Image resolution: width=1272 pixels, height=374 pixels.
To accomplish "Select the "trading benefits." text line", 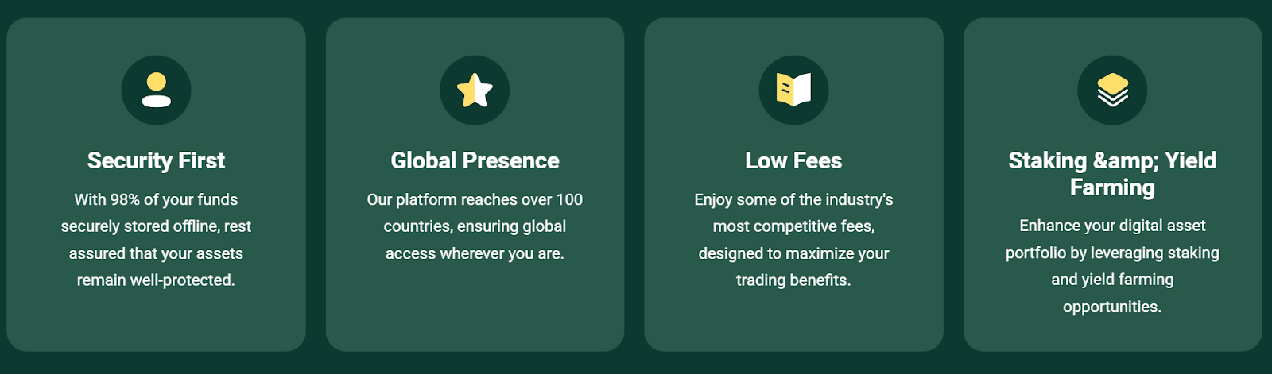I will point(793,280).
